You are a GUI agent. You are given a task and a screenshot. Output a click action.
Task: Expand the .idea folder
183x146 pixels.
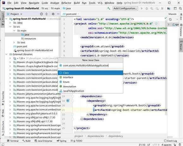coord(10,23)
